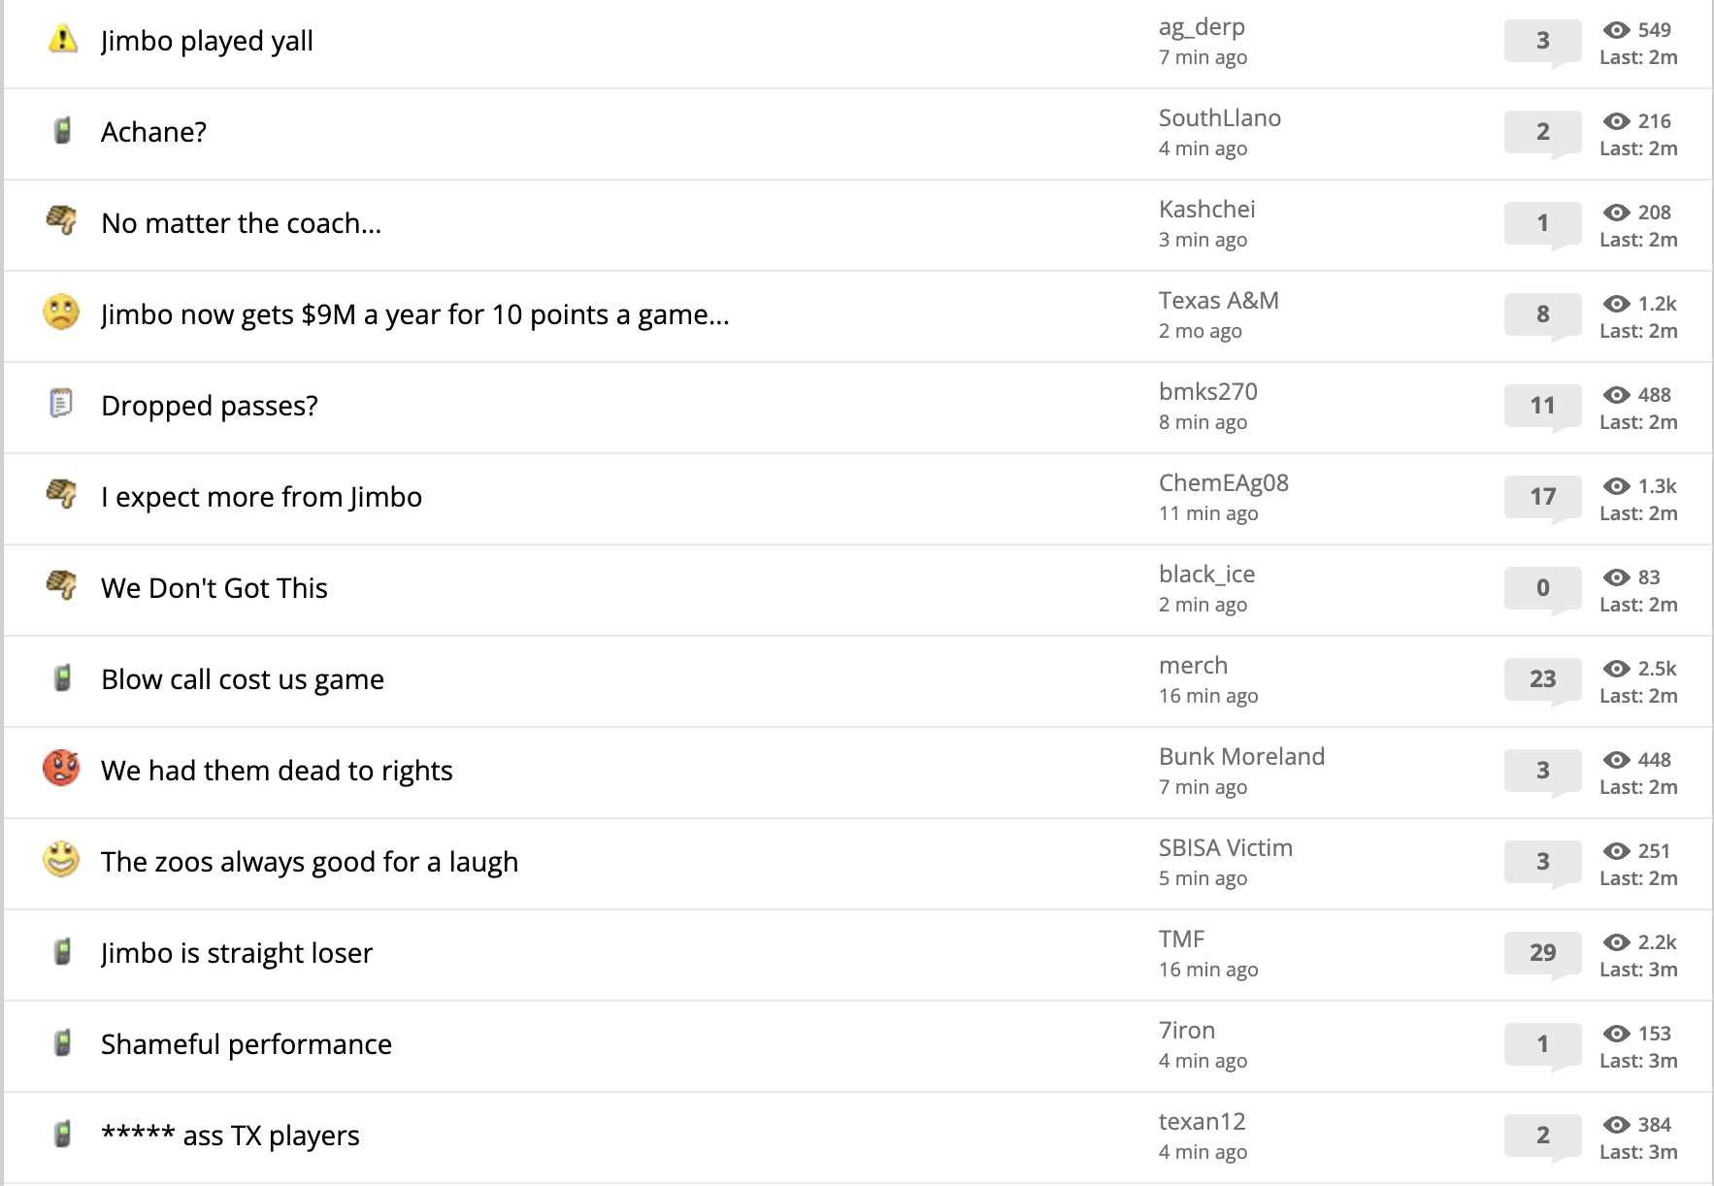1714x1186 pixels.
Task: Click the sad face icon by Jimbo $9M thread
Action: point(61,313)
